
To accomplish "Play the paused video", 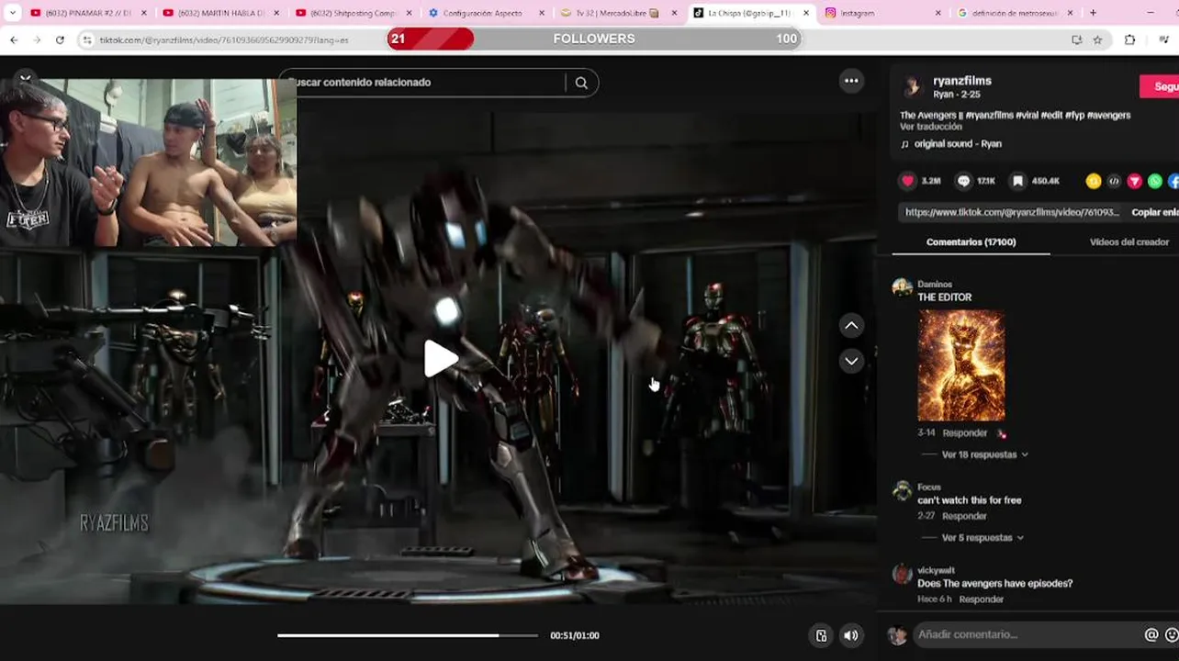I will (x=441, y=359).
